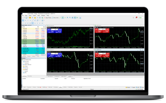Switch to Favorites tab in Navigator
This screenshot has height=103, width=166.
coord(30,76)
